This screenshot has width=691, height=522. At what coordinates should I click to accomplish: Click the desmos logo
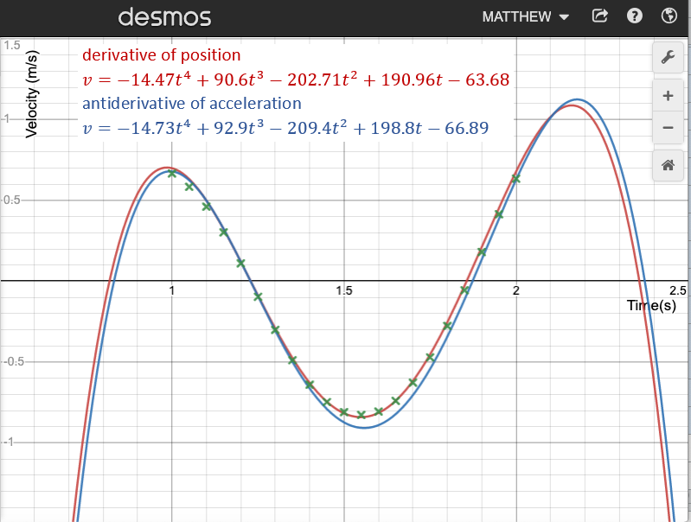pyautogui.click(x=164, y=17)
